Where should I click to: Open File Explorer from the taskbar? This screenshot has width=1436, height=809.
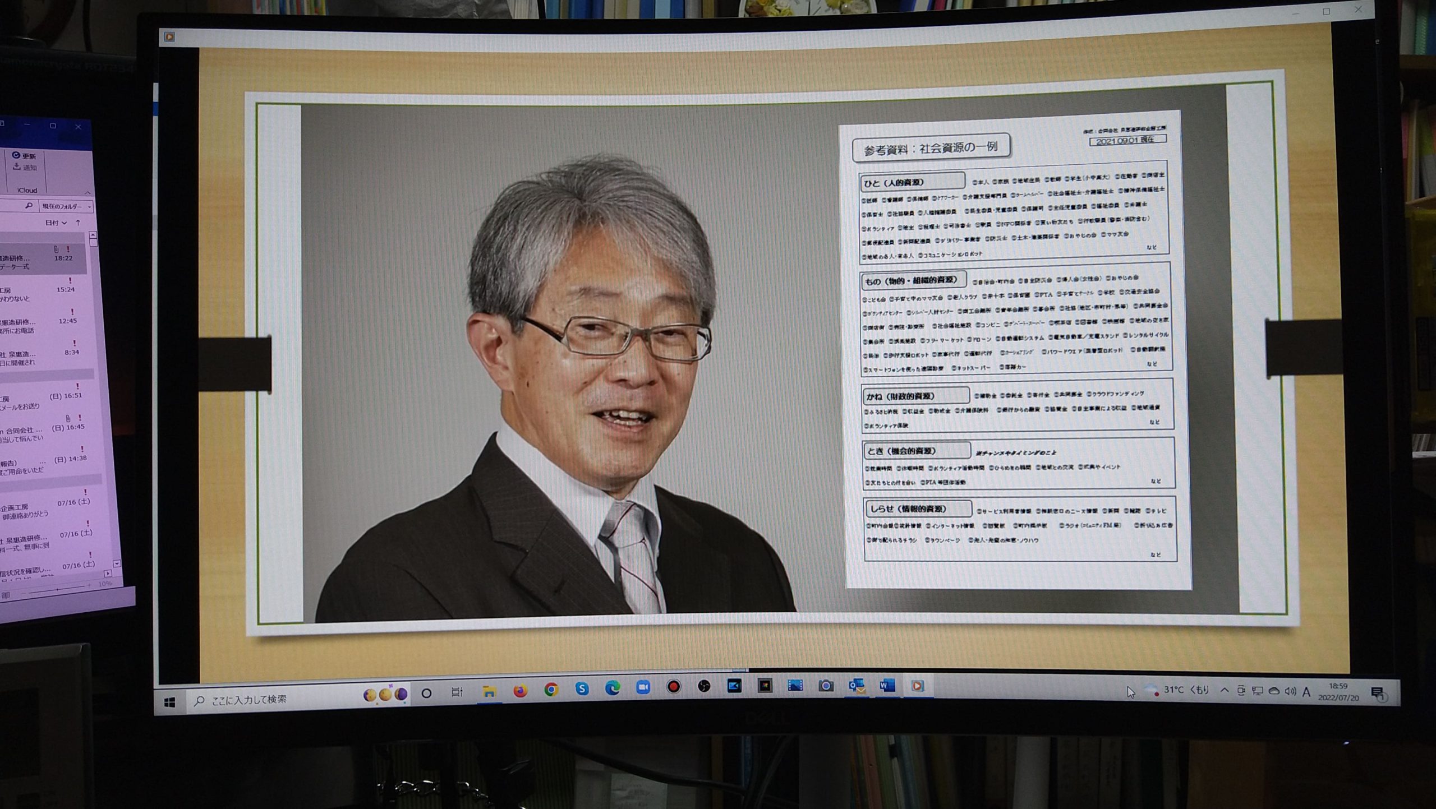pos(489,692)
